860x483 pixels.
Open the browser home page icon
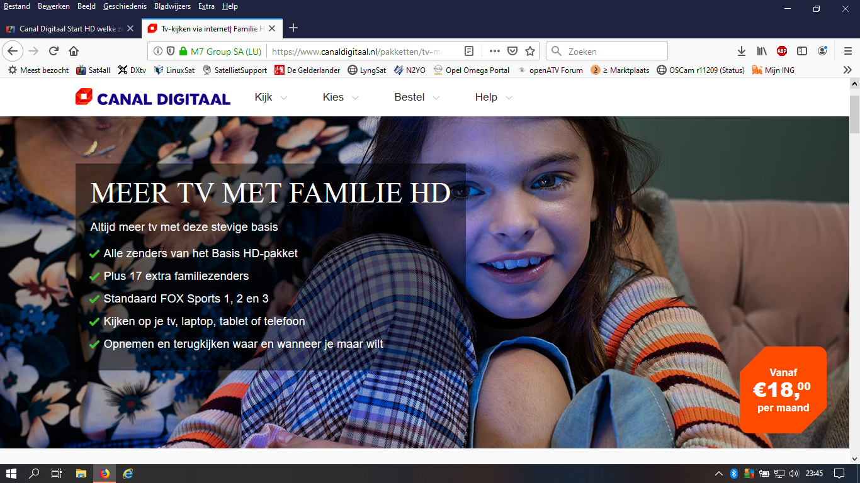pos(74,51)
